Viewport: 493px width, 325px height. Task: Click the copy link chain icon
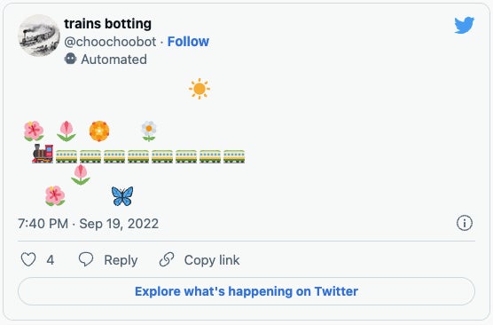167,260
